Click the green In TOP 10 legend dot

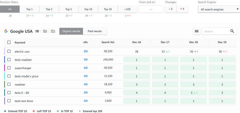coord(58,111)
